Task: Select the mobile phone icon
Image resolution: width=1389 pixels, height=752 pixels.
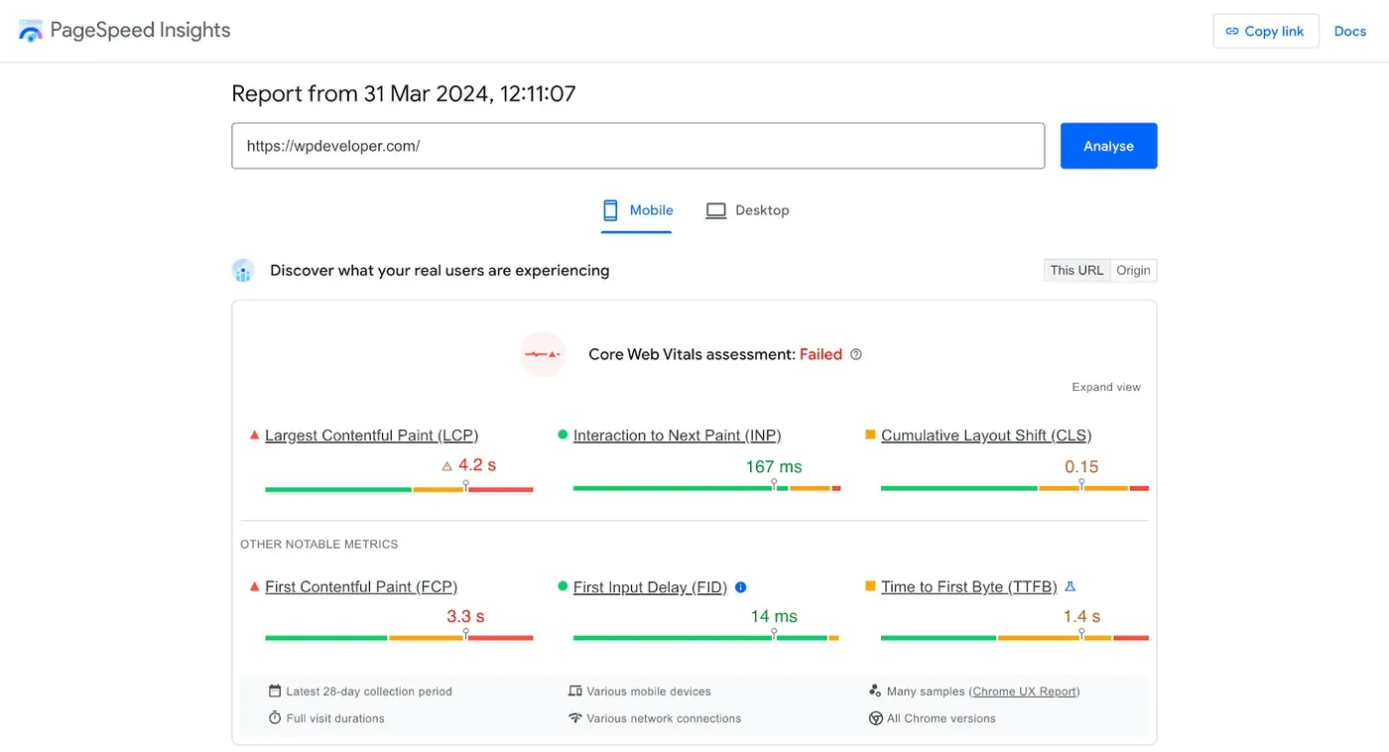Action: point(611,210)
